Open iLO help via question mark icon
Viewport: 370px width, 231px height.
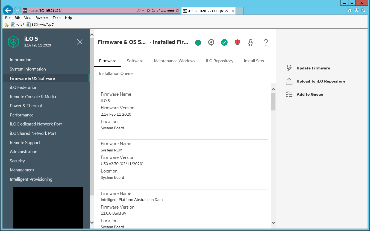click(266, 42)
